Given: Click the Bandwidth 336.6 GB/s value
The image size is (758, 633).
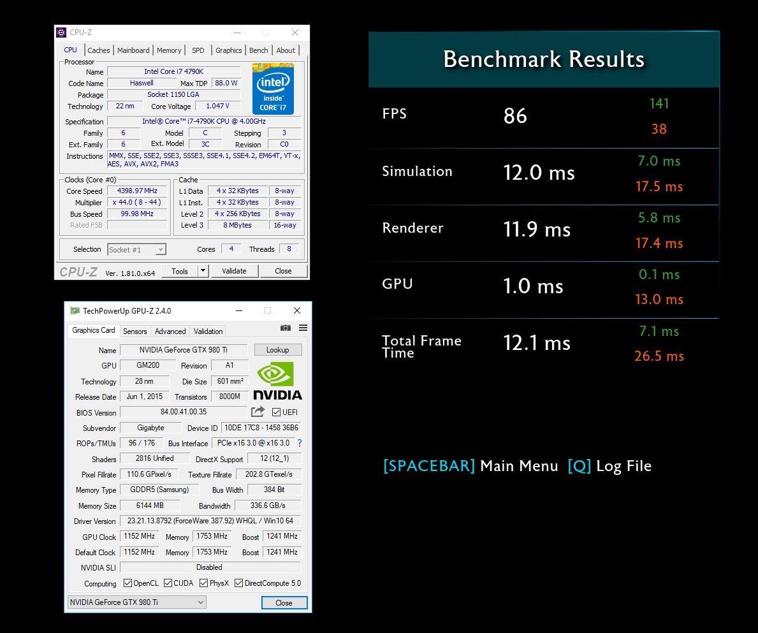Looking at the screenshot, I should point(268,506).
